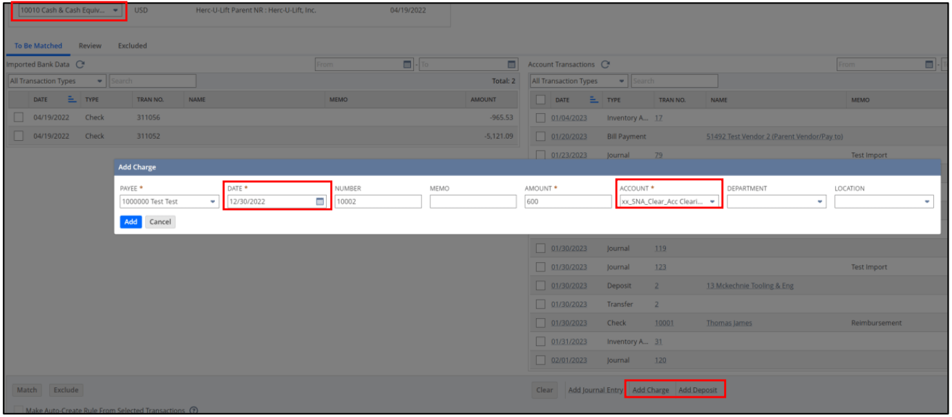
Task: Click the Add button to save the charge
Action: (131, 222)
